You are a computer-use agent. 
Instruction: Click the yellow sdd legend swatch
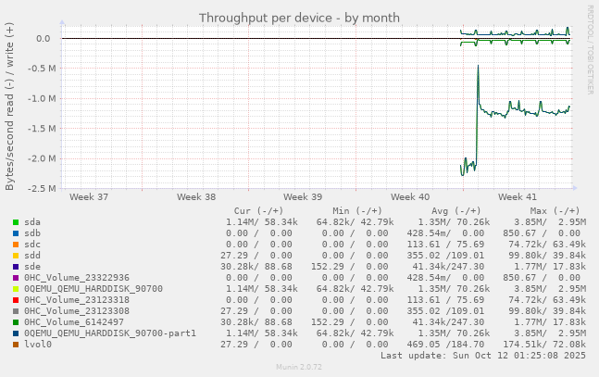[16, 256]
